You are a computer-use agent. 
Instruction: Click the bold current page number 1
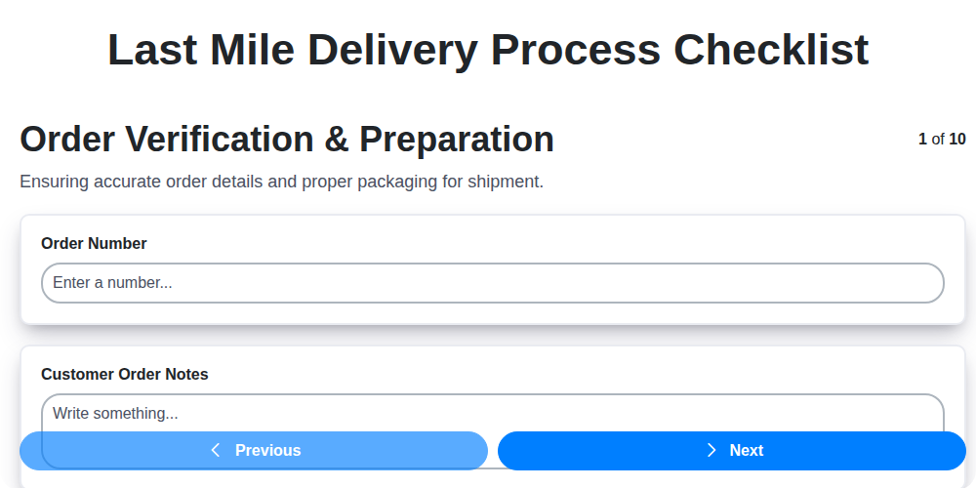[922, 139]
